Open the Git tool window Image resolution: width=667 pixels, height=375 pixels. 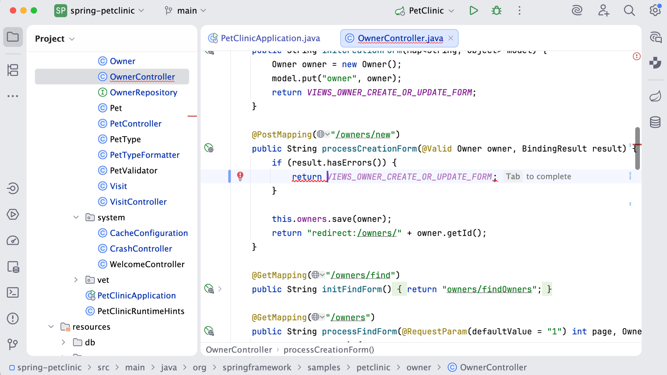point(13,344)
